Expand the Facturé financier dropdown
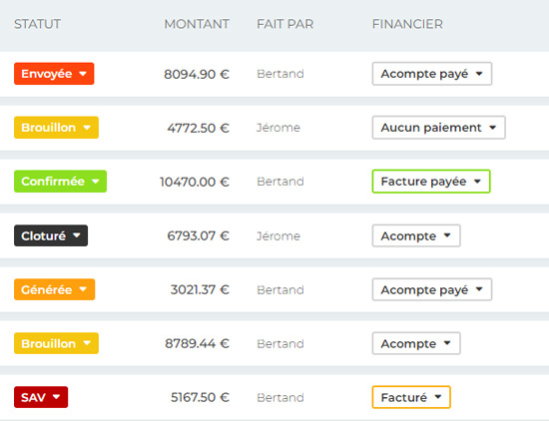549x421 pixels. (411, 397)
